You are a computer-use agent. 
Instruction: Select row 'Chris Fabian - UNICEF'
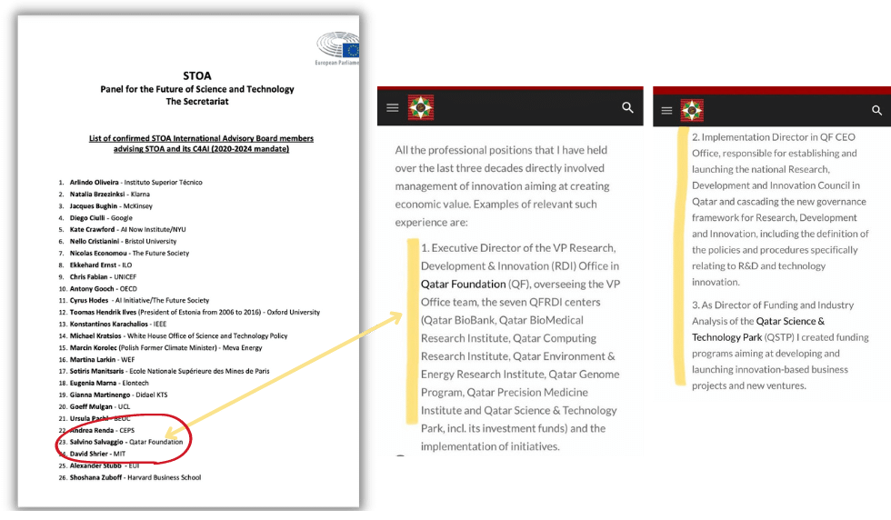click(97, 277)
